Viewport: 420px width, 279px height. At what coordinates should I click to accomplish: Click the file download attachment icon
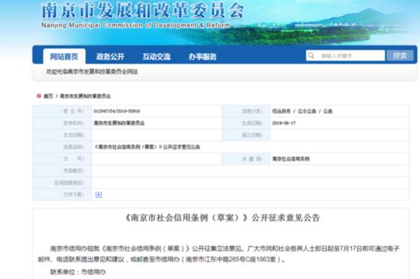[x=98, y=194]
